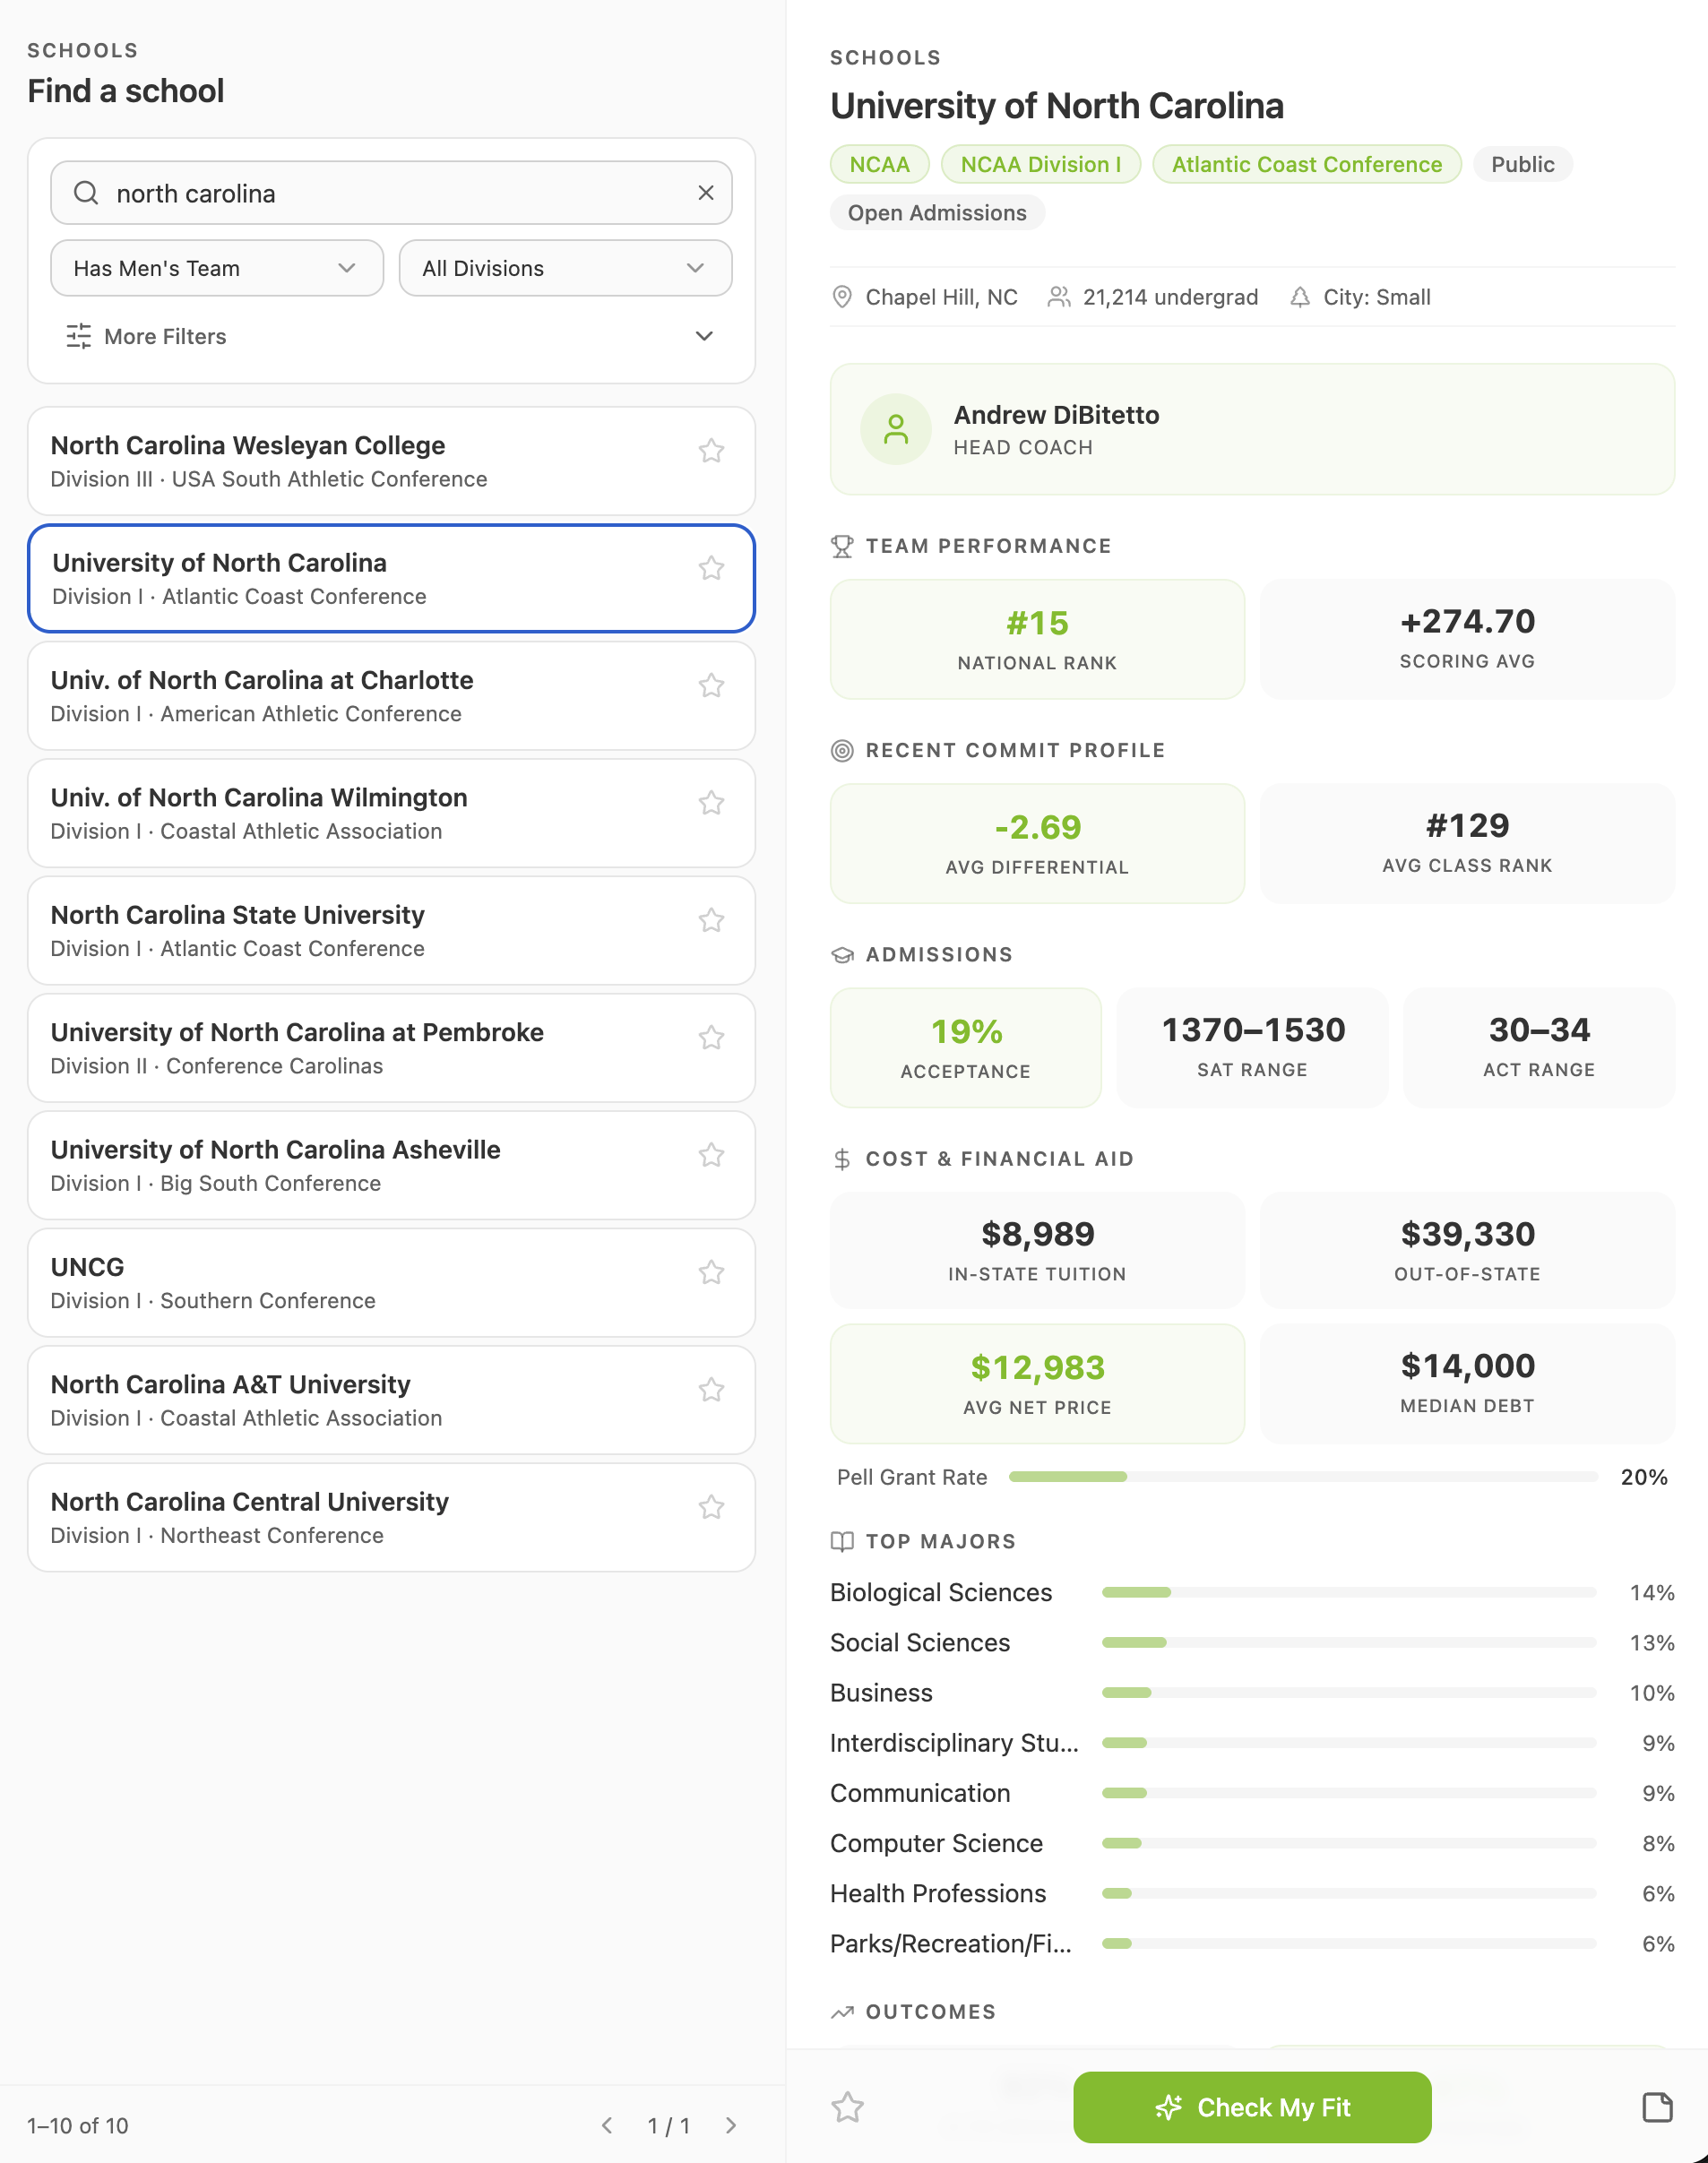Click the Top Majors book icon
The image size is (1708, 2163).
842,1541
